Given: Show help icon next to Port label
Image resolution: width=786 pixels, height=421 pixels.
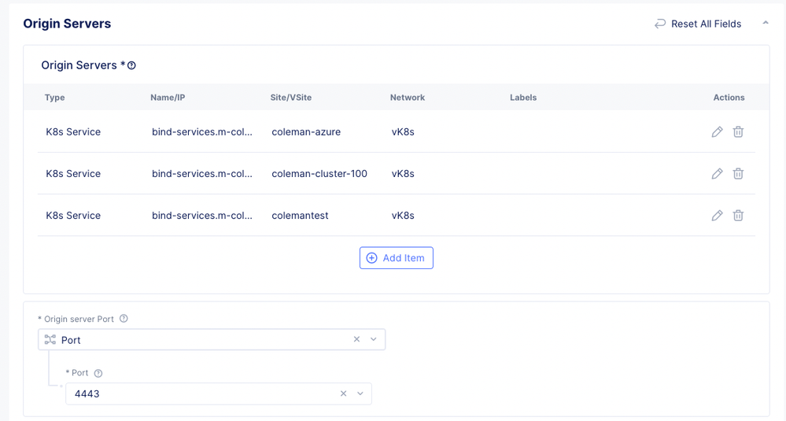Looking at the screenshot, I should pos(98,373).
